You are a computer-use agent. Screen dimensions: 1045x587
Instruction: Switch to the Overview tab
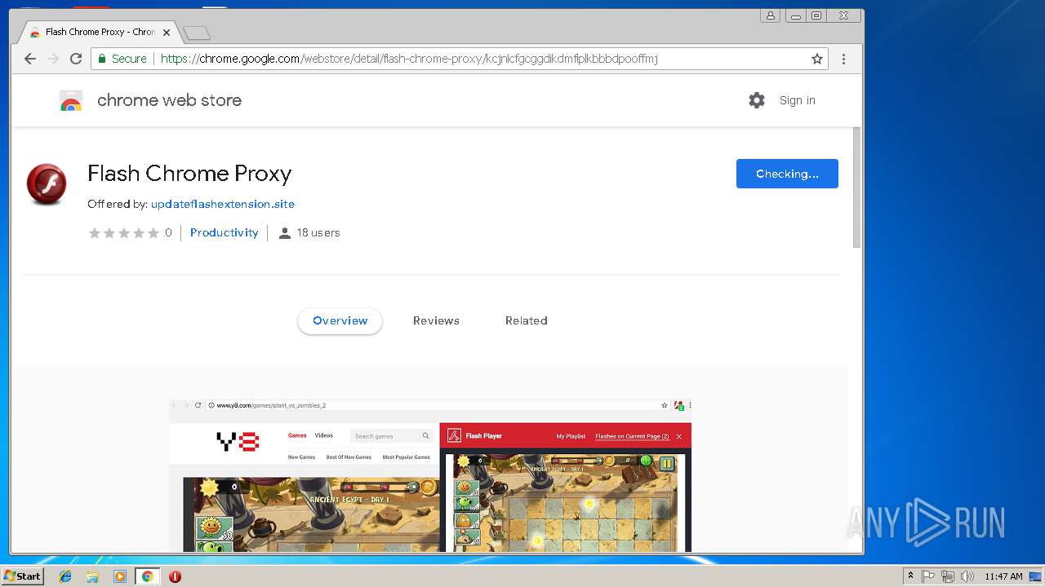[340, 320]
